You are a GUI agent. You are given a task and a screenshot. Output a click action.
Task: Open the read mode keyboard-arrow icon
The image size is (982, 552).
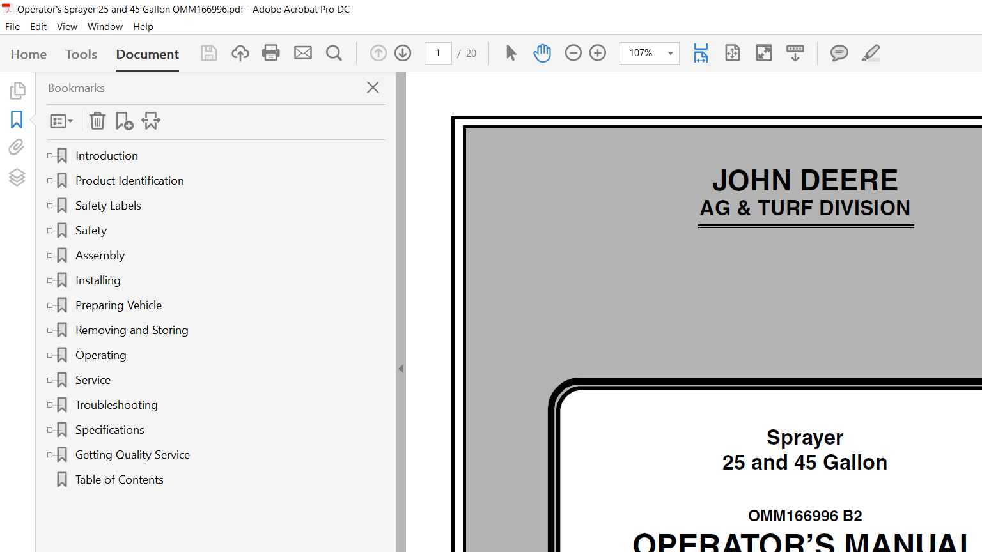(x=795, y=53)
